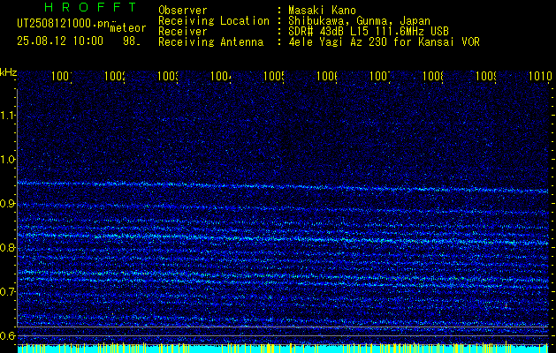The image size is (556, 353).
Task: Click the 1004 time axis marker
Action: [221, 76]
